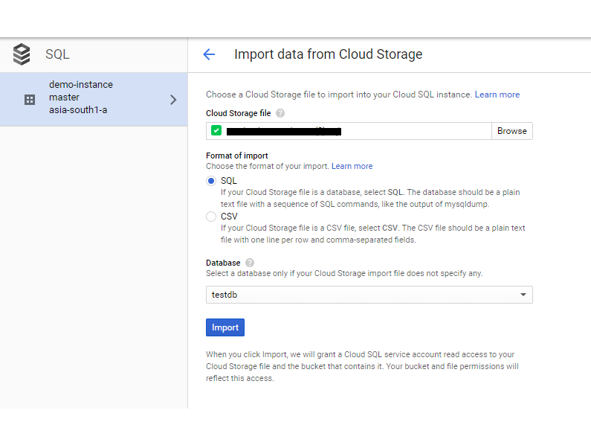Open help tooltip next to Database label
Viewport: 591px width, 448px height.
tap(250, 263)
